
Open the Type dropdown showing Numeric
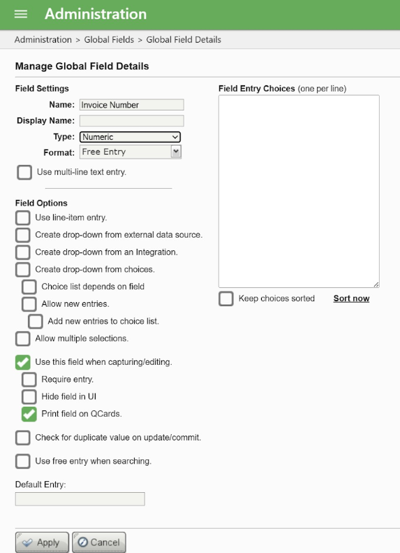pos(130,137)
